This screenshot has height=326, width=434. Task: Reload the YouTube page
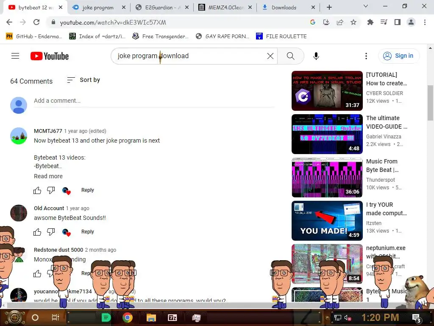36,22
